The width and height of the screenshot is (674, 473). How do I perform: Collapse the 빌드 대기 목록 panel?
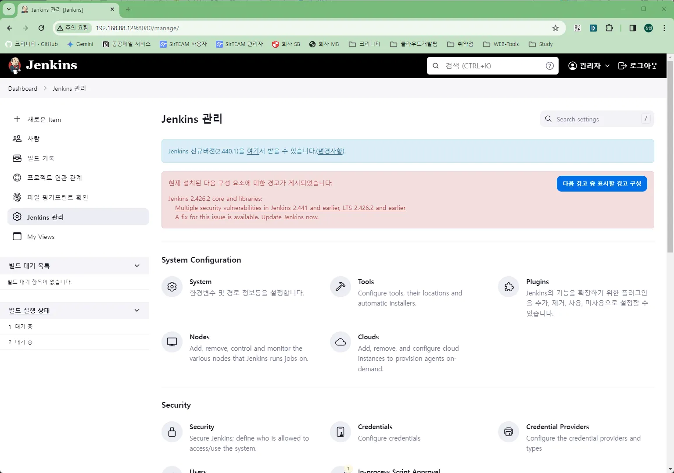[x=137, y=266]
